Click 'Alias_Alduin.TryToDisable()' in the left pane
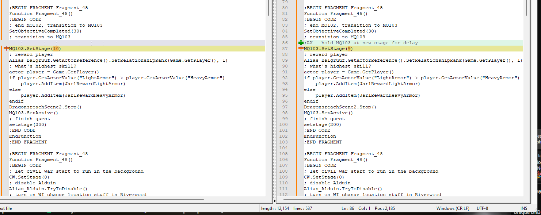 click(48, 189)
